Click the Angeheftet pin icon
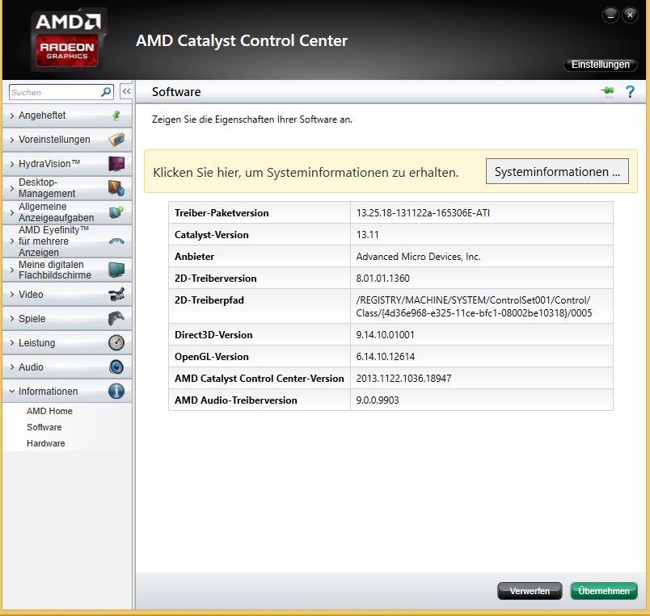This screenshot has height=616, width=650. 116,115
